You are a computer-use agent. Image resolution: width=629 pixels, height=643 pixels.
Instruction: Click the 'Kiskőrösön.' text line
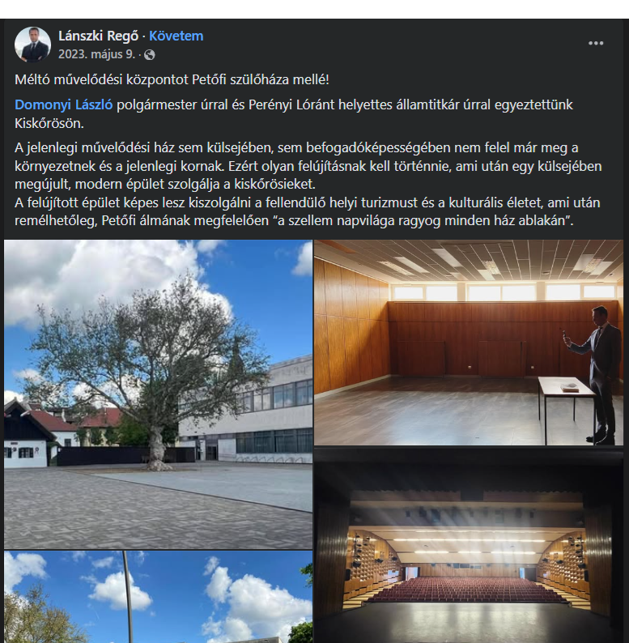pos(49,123)
